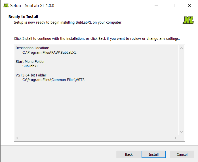
Task: Go back with the Back button
Action: (x=129, y=154)
